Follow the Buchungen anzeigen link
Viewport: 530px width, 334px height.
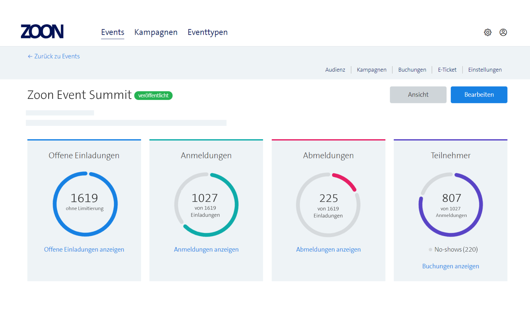point(450,266)
